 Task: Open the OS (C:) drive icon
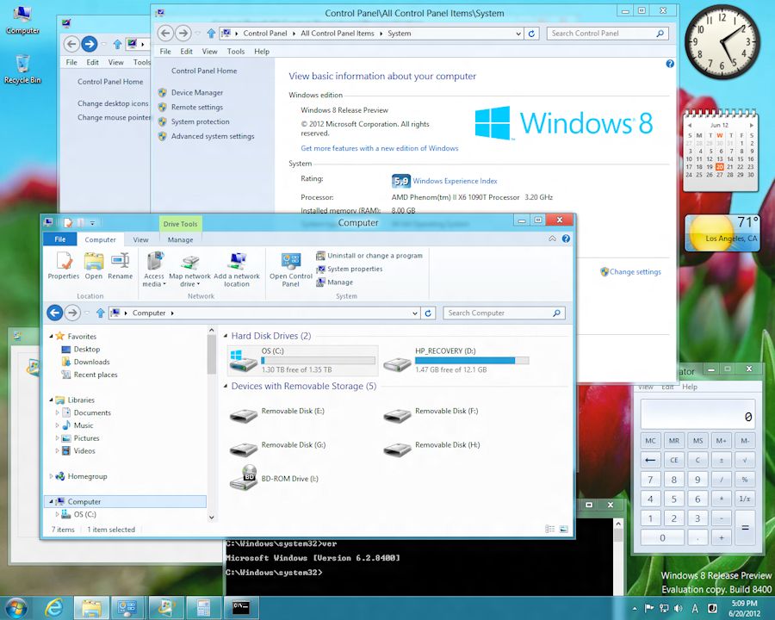(x=243, y=361)
